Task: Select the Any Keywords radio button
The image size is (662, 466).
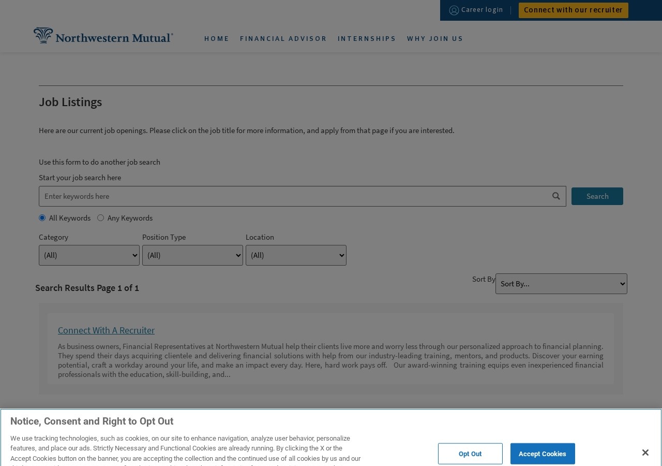Action: tap(100, 218)
